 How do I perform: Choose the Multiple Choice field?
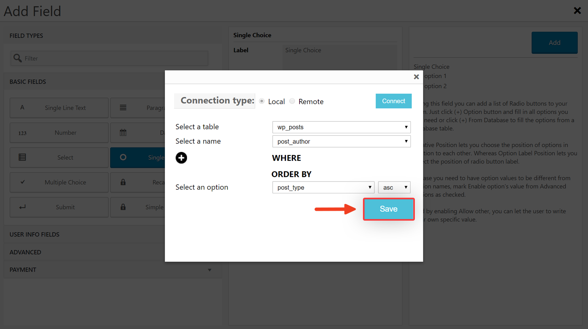click(59, 182)
